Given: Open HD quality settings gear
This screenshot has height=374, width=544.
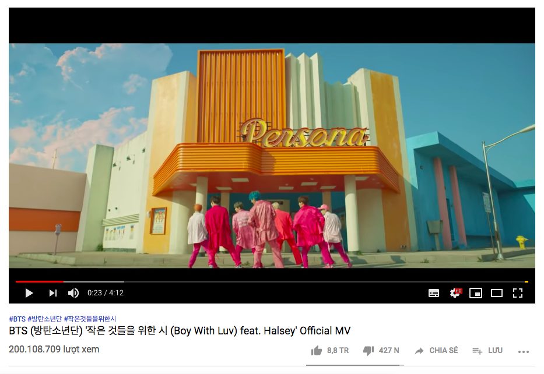Looking at the screenshot, I should tap(455, 293).
